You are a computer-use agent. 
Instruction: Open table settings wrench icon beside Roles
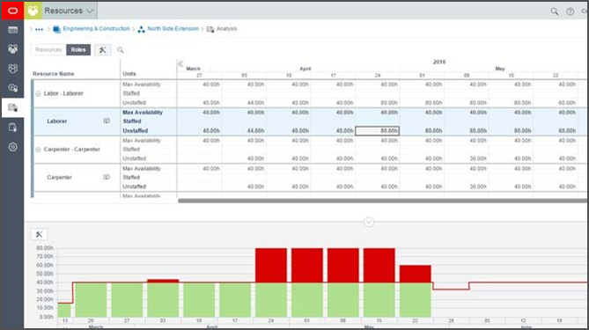point(102,49)
